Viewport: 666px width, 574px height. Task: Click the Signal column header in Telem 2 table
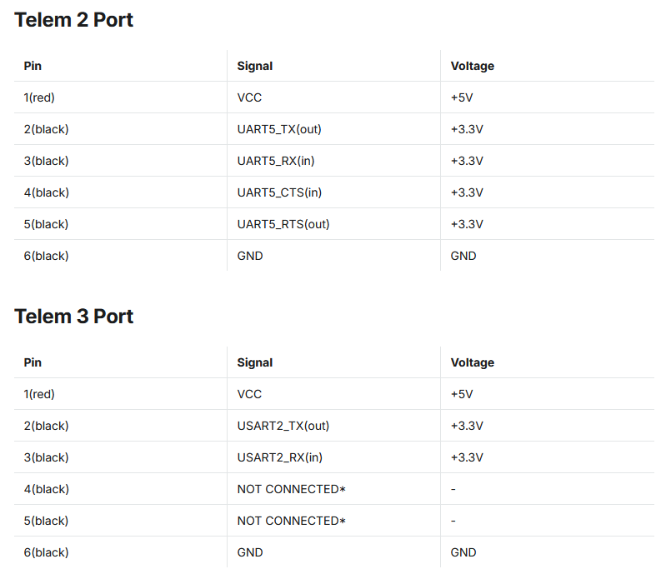255,66
